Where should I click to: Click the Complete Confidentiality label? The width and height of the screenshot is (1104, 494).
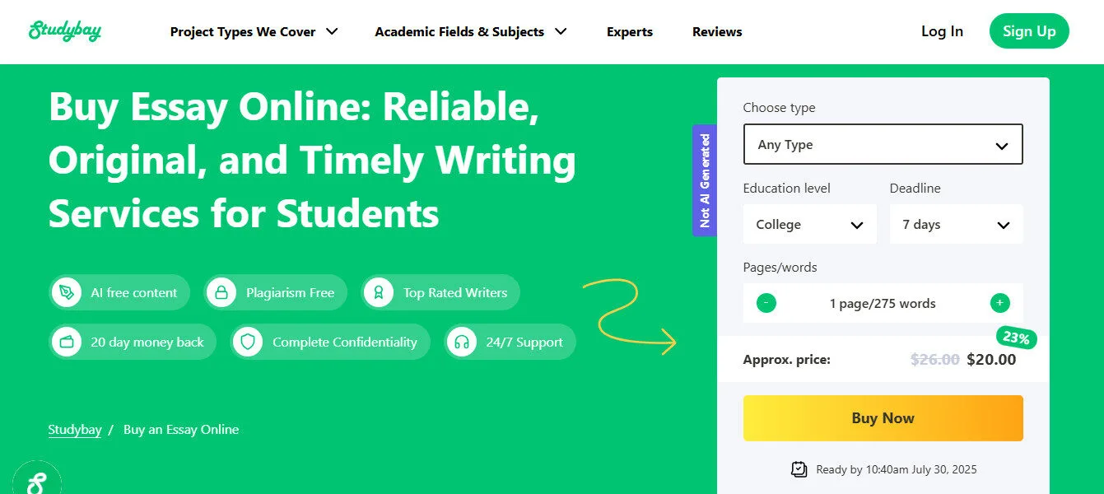coord(345,343)
